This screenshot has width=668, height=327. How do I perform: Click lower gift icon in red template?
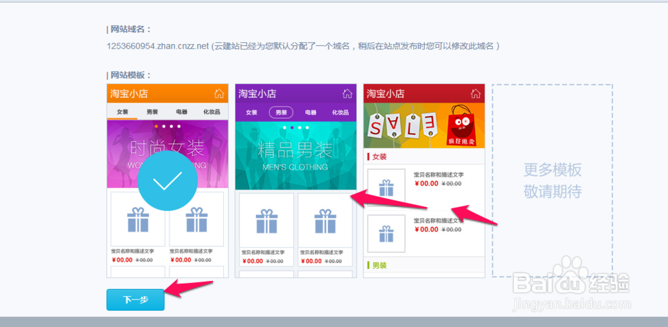tap(386, 234)
